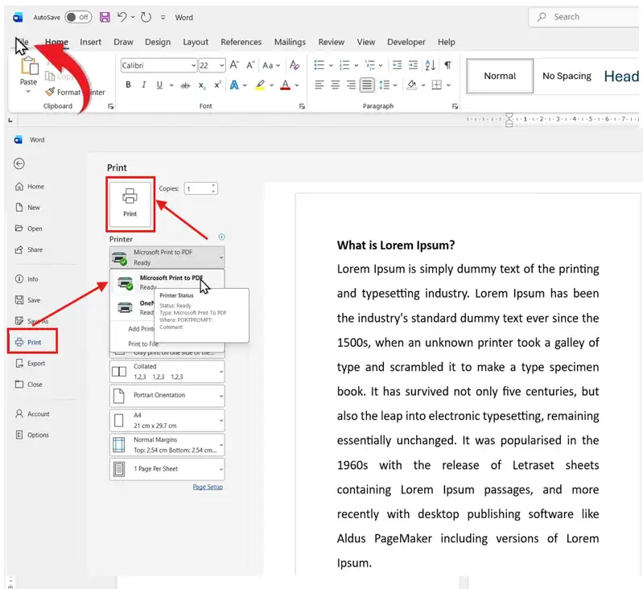Open the Home ribbon tab
The height and width of the screenshot is (589, 643).
56,42
